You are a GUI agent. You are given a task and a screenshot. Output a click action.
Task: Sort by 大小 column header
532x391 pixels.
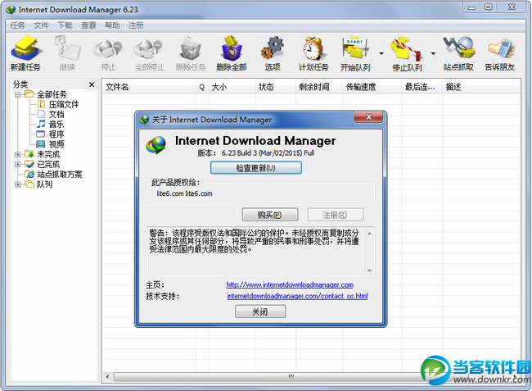(232, 87)
